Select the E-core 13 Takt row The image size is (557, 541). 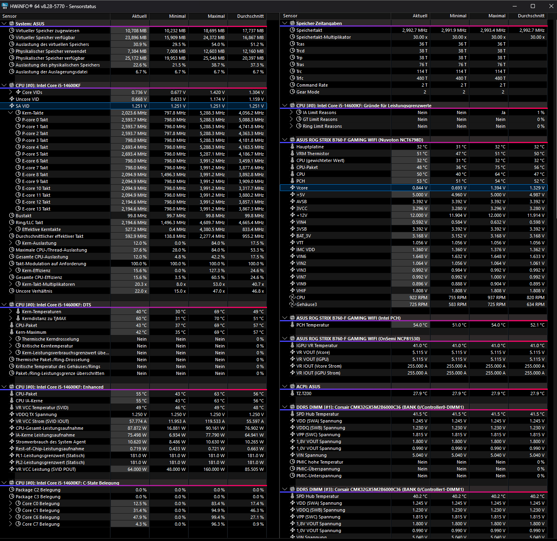133,209
